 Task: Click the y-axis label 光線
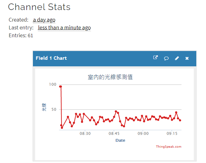coord(44,107)
